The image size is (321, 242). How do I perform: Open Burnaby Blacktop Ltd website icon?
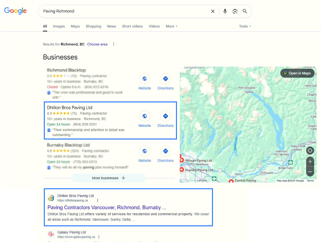145,151
